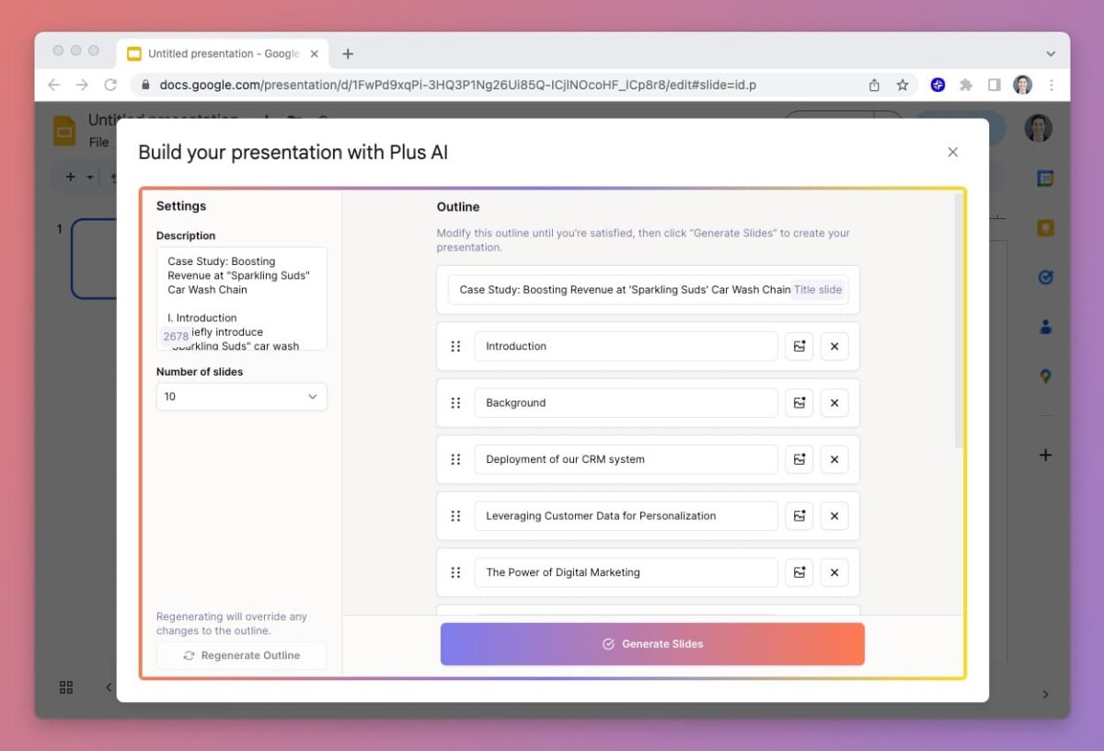Open the browser extensions puzzle icon
This screenshot has height=751, width=1104.
(966, 85)
